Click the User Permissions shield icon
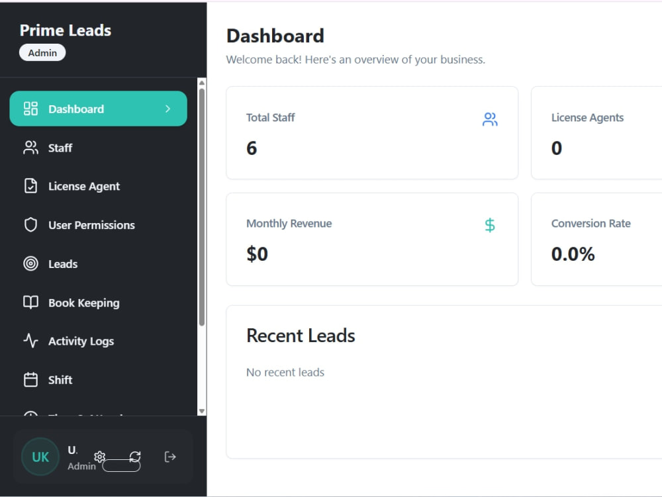This screenshot has height=497, width=662. tap(30, 225)
